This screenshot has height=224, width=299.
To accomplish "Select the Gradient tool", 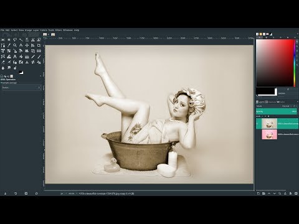I will (x=27, y=57).
